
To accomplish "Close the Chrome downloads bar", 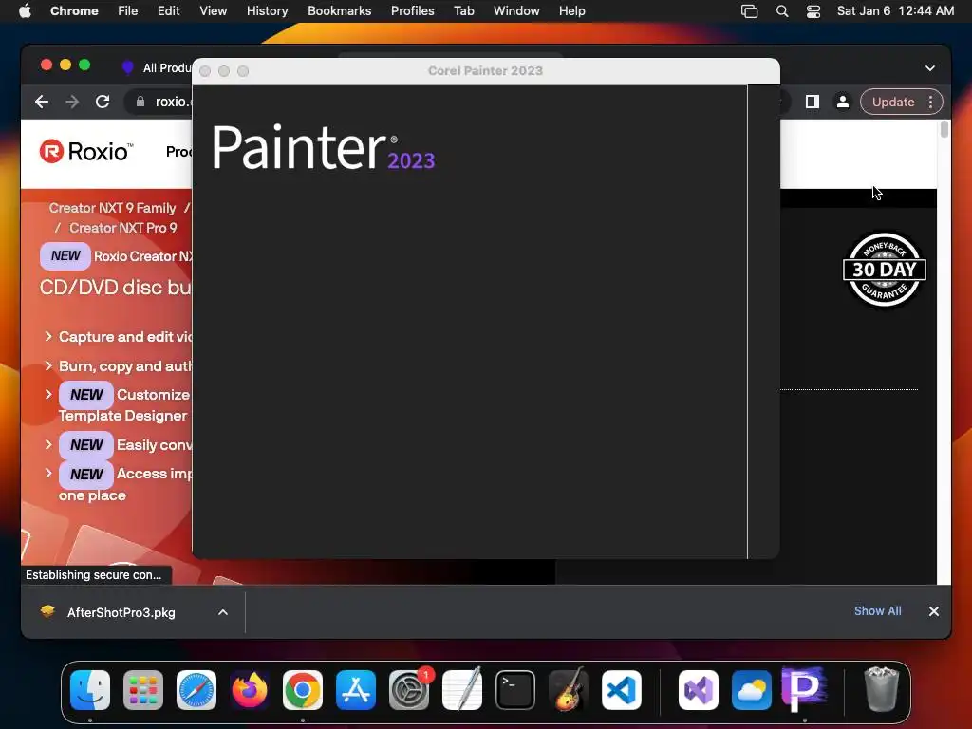I will point(934,611).
